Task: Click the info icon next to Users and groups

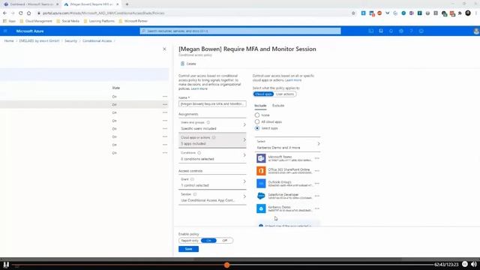Action: tap(208, 122)
